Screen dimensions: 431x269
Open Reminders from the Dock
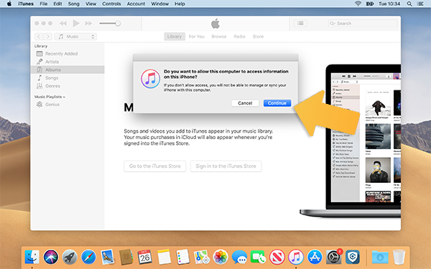pyautogui.click(x=182, y=258)
